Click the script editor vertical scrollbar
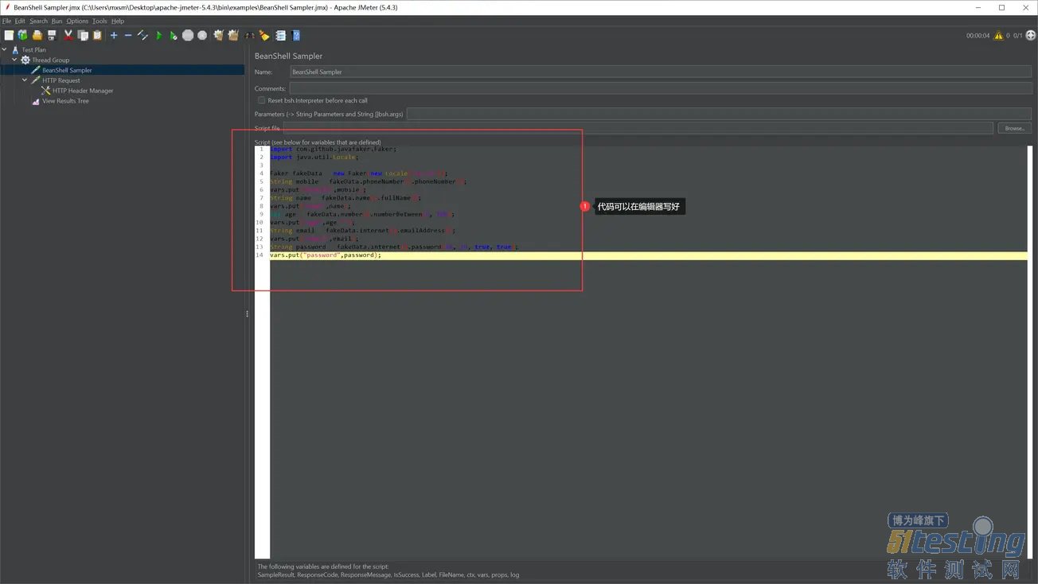This screenshot has width=1038, height=584. point(1030,352)
